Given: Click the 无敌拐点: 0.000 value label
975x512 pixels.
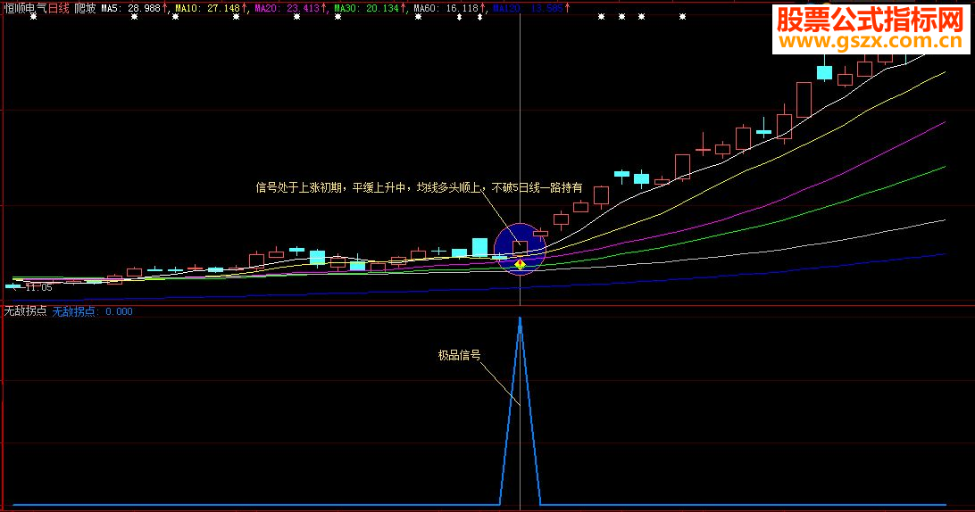Looking at the screenshot, I should click(x=92, y=311).
